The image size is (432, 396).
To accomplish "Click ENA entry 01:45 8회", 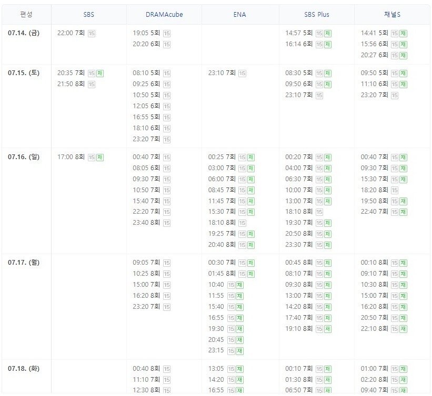I will (x=222, y=274).
